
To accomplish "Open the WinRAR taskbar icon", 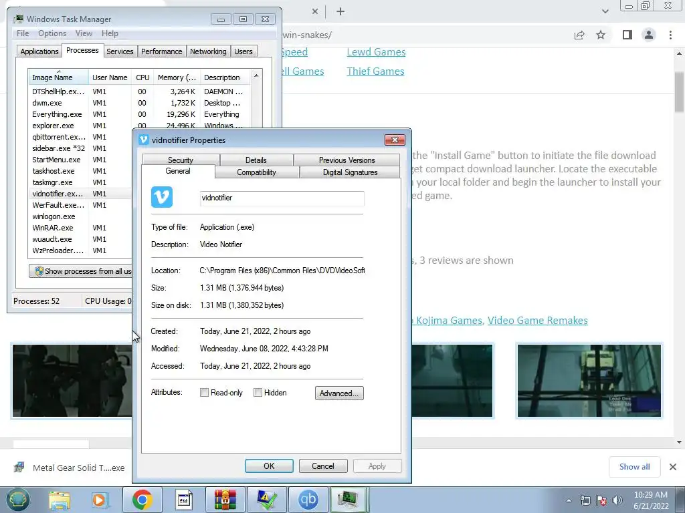I will (x=225, y=500).
